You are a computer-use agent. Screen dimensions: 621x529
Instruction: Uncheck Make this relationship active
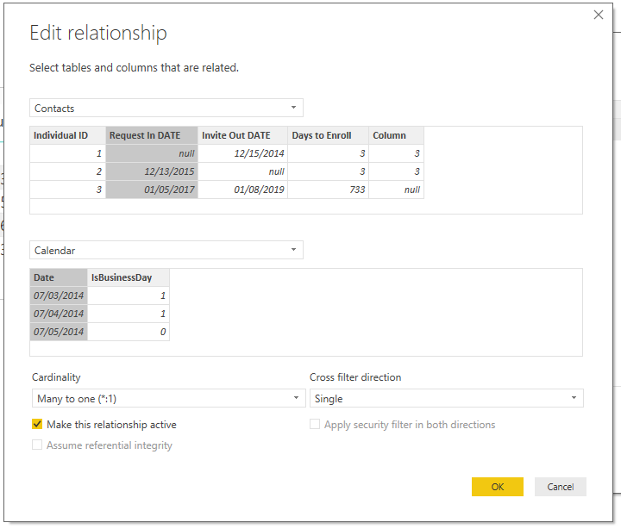click(37, 425)
